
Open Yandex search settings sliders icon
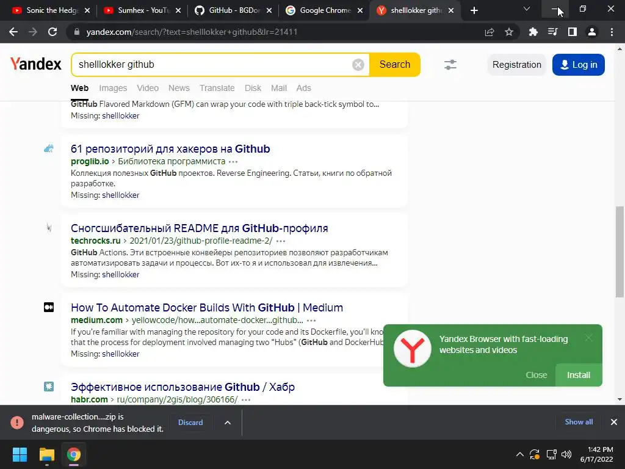pos(450,65)
